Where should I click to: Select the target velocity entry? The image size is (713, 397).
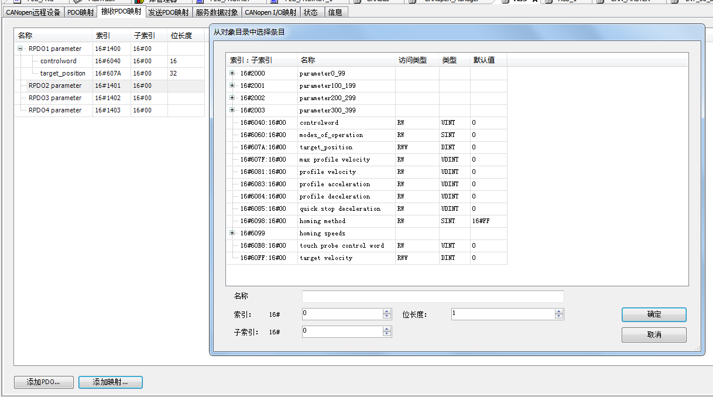(x=366, y=258)
